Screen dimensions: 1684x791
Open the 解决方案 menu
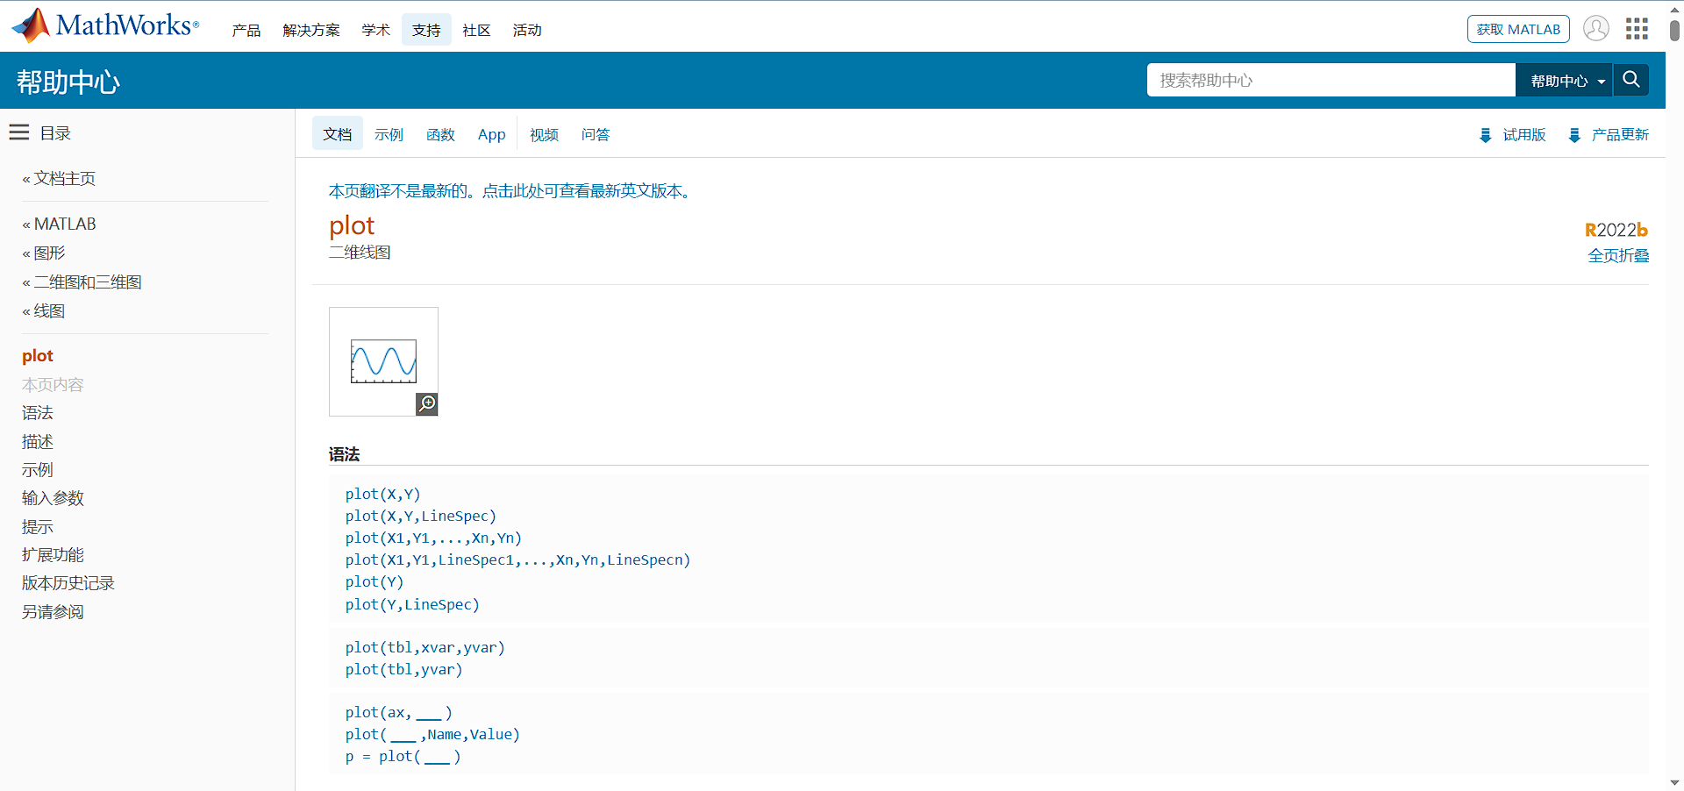click(311, 30)
